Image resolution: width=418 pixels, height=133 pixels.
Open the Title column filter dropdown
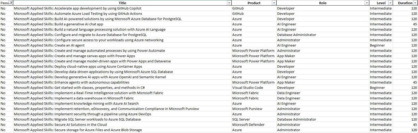tap(229, 3)
